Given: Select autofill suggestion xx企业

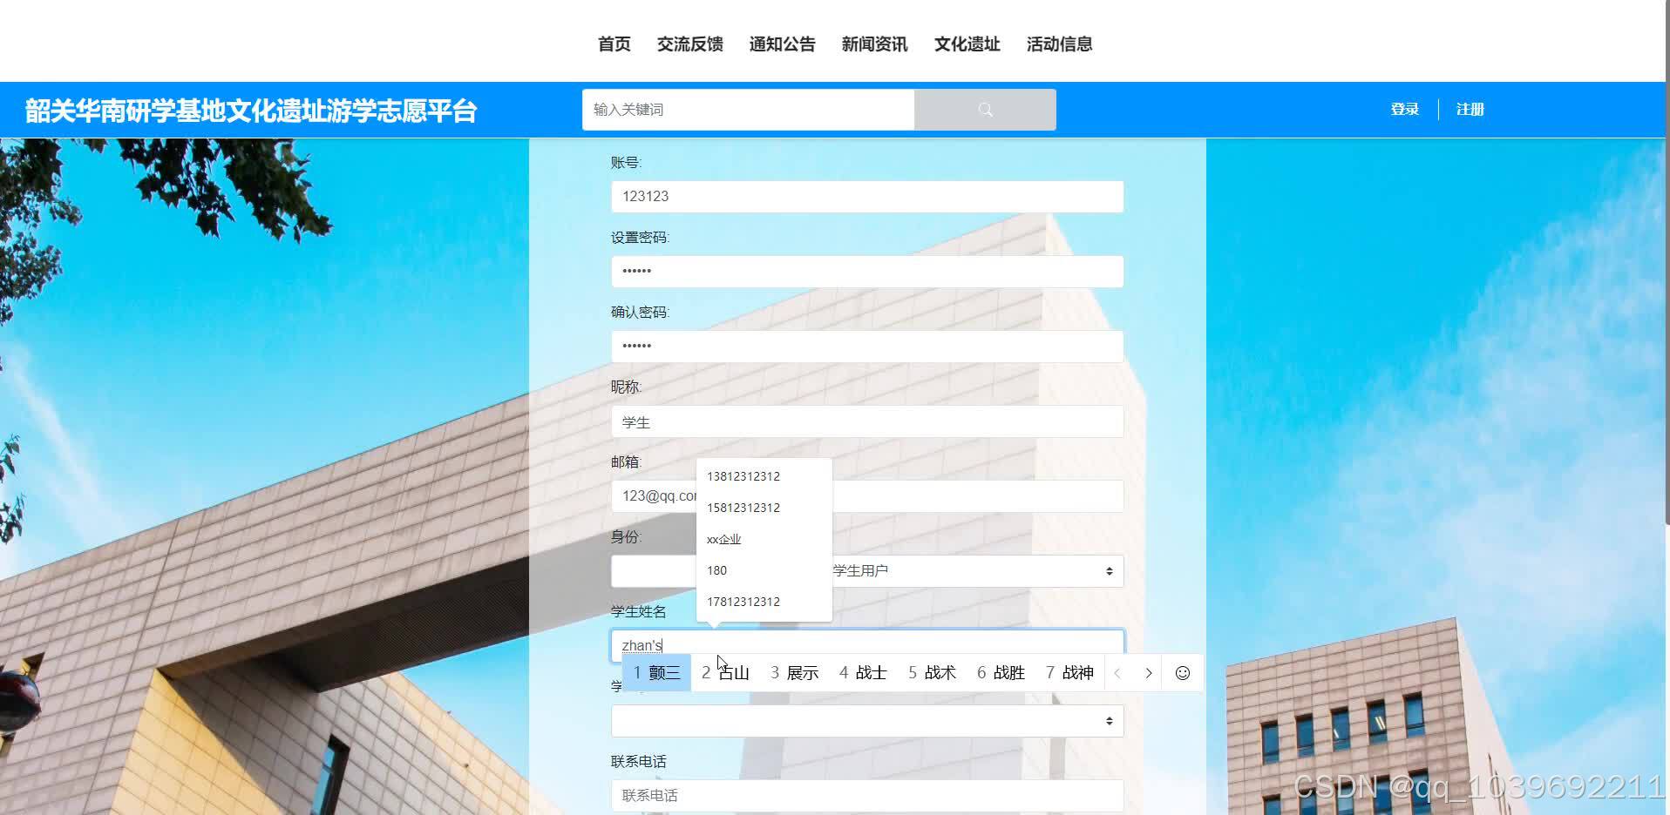Looking at the screenshot, I should coord(764,539).
